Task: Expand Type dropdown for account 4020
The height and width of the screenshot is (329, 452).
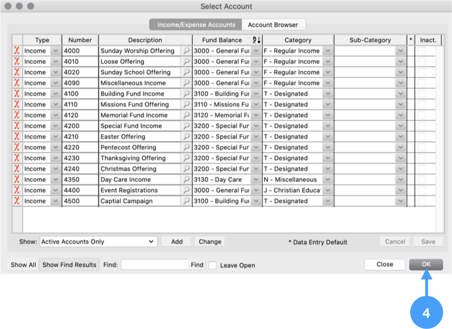Action: pos(55,72)
